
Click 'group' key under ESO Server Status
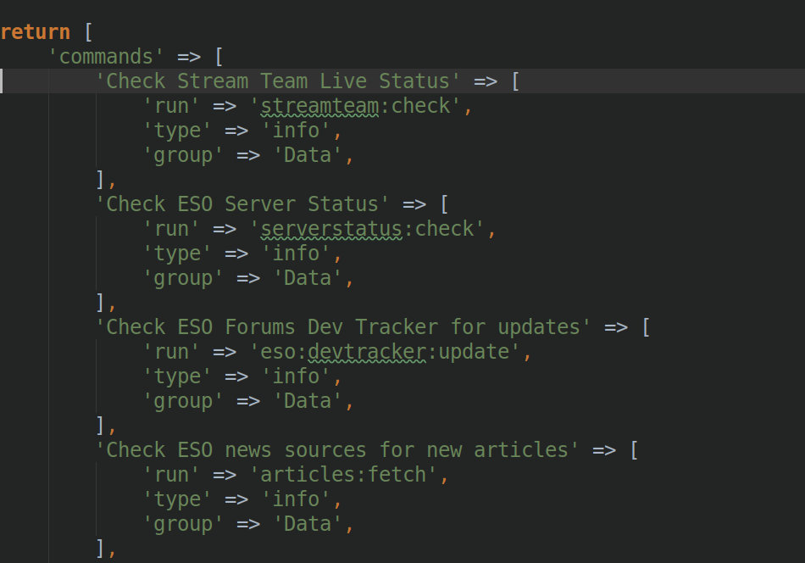pyautogui.click(x=183, y=278)
